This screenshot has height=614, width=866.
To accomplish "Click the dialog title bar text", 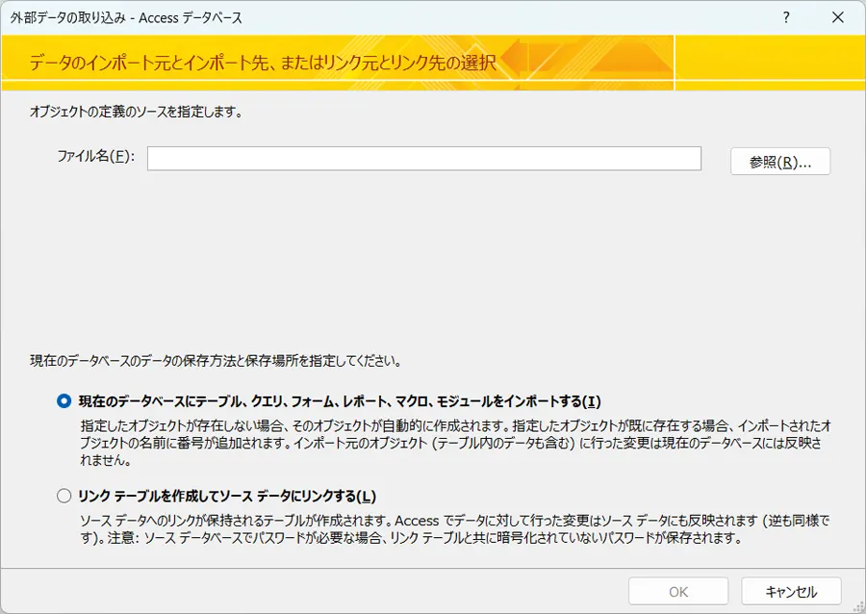I will pyautogui.click(x=126, y=17).
